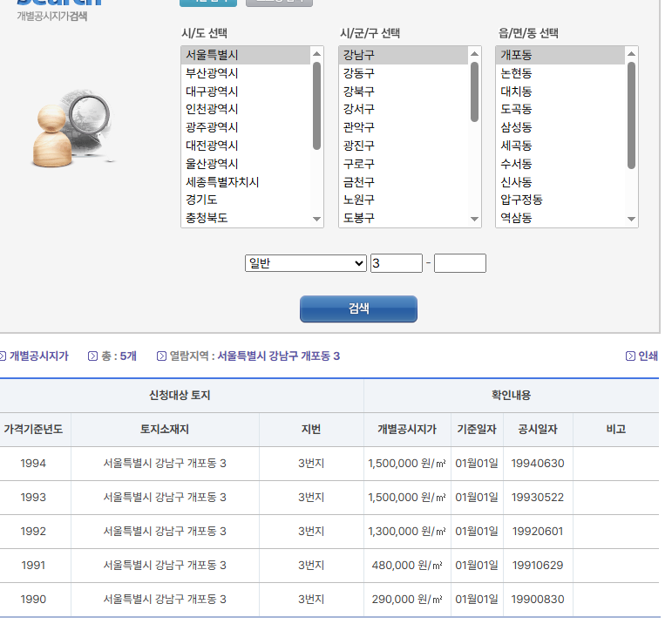Click the 시/도 list scrollbar thumb
The image size is (672, 624).
click(316, 105)
